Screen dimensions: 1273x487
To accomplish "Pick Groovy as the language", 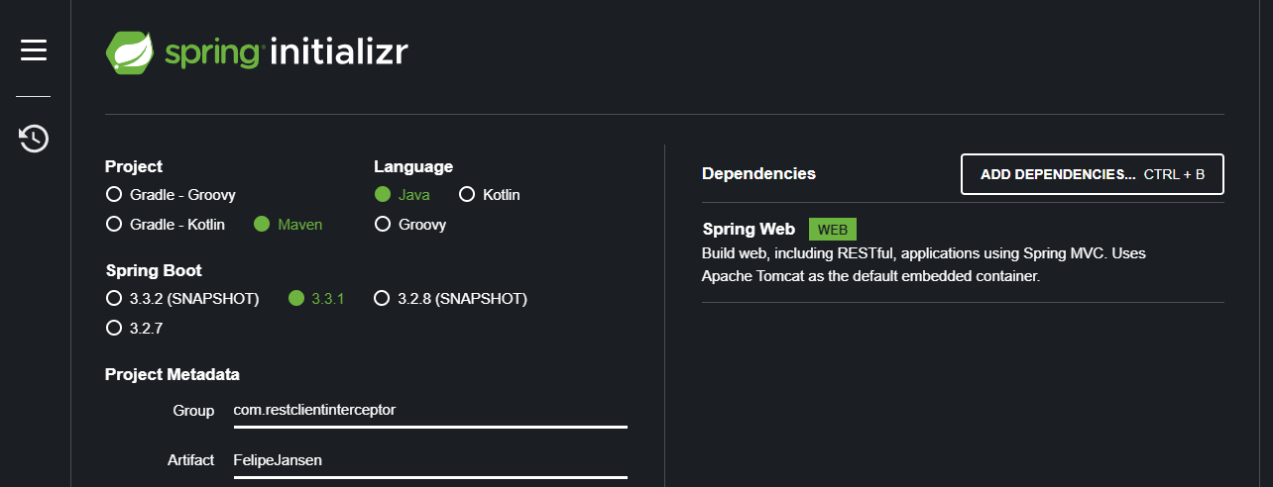I will [x=383, y=225].
